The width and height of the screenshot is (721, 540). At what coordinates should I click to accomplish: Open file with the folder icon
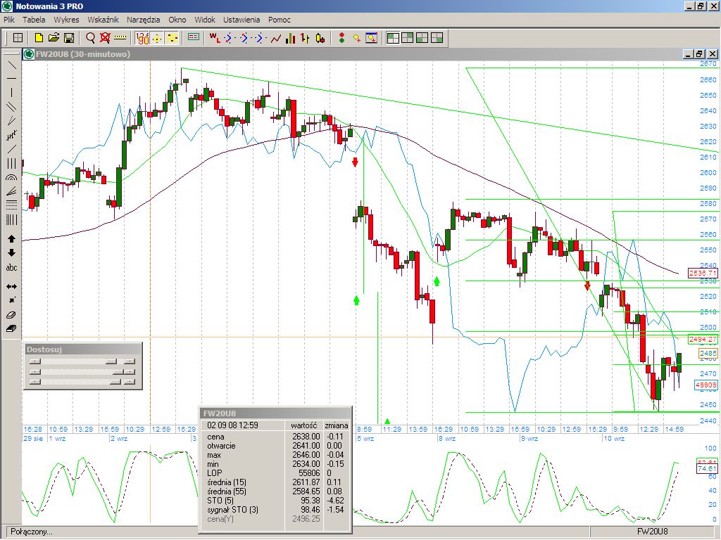54,38
